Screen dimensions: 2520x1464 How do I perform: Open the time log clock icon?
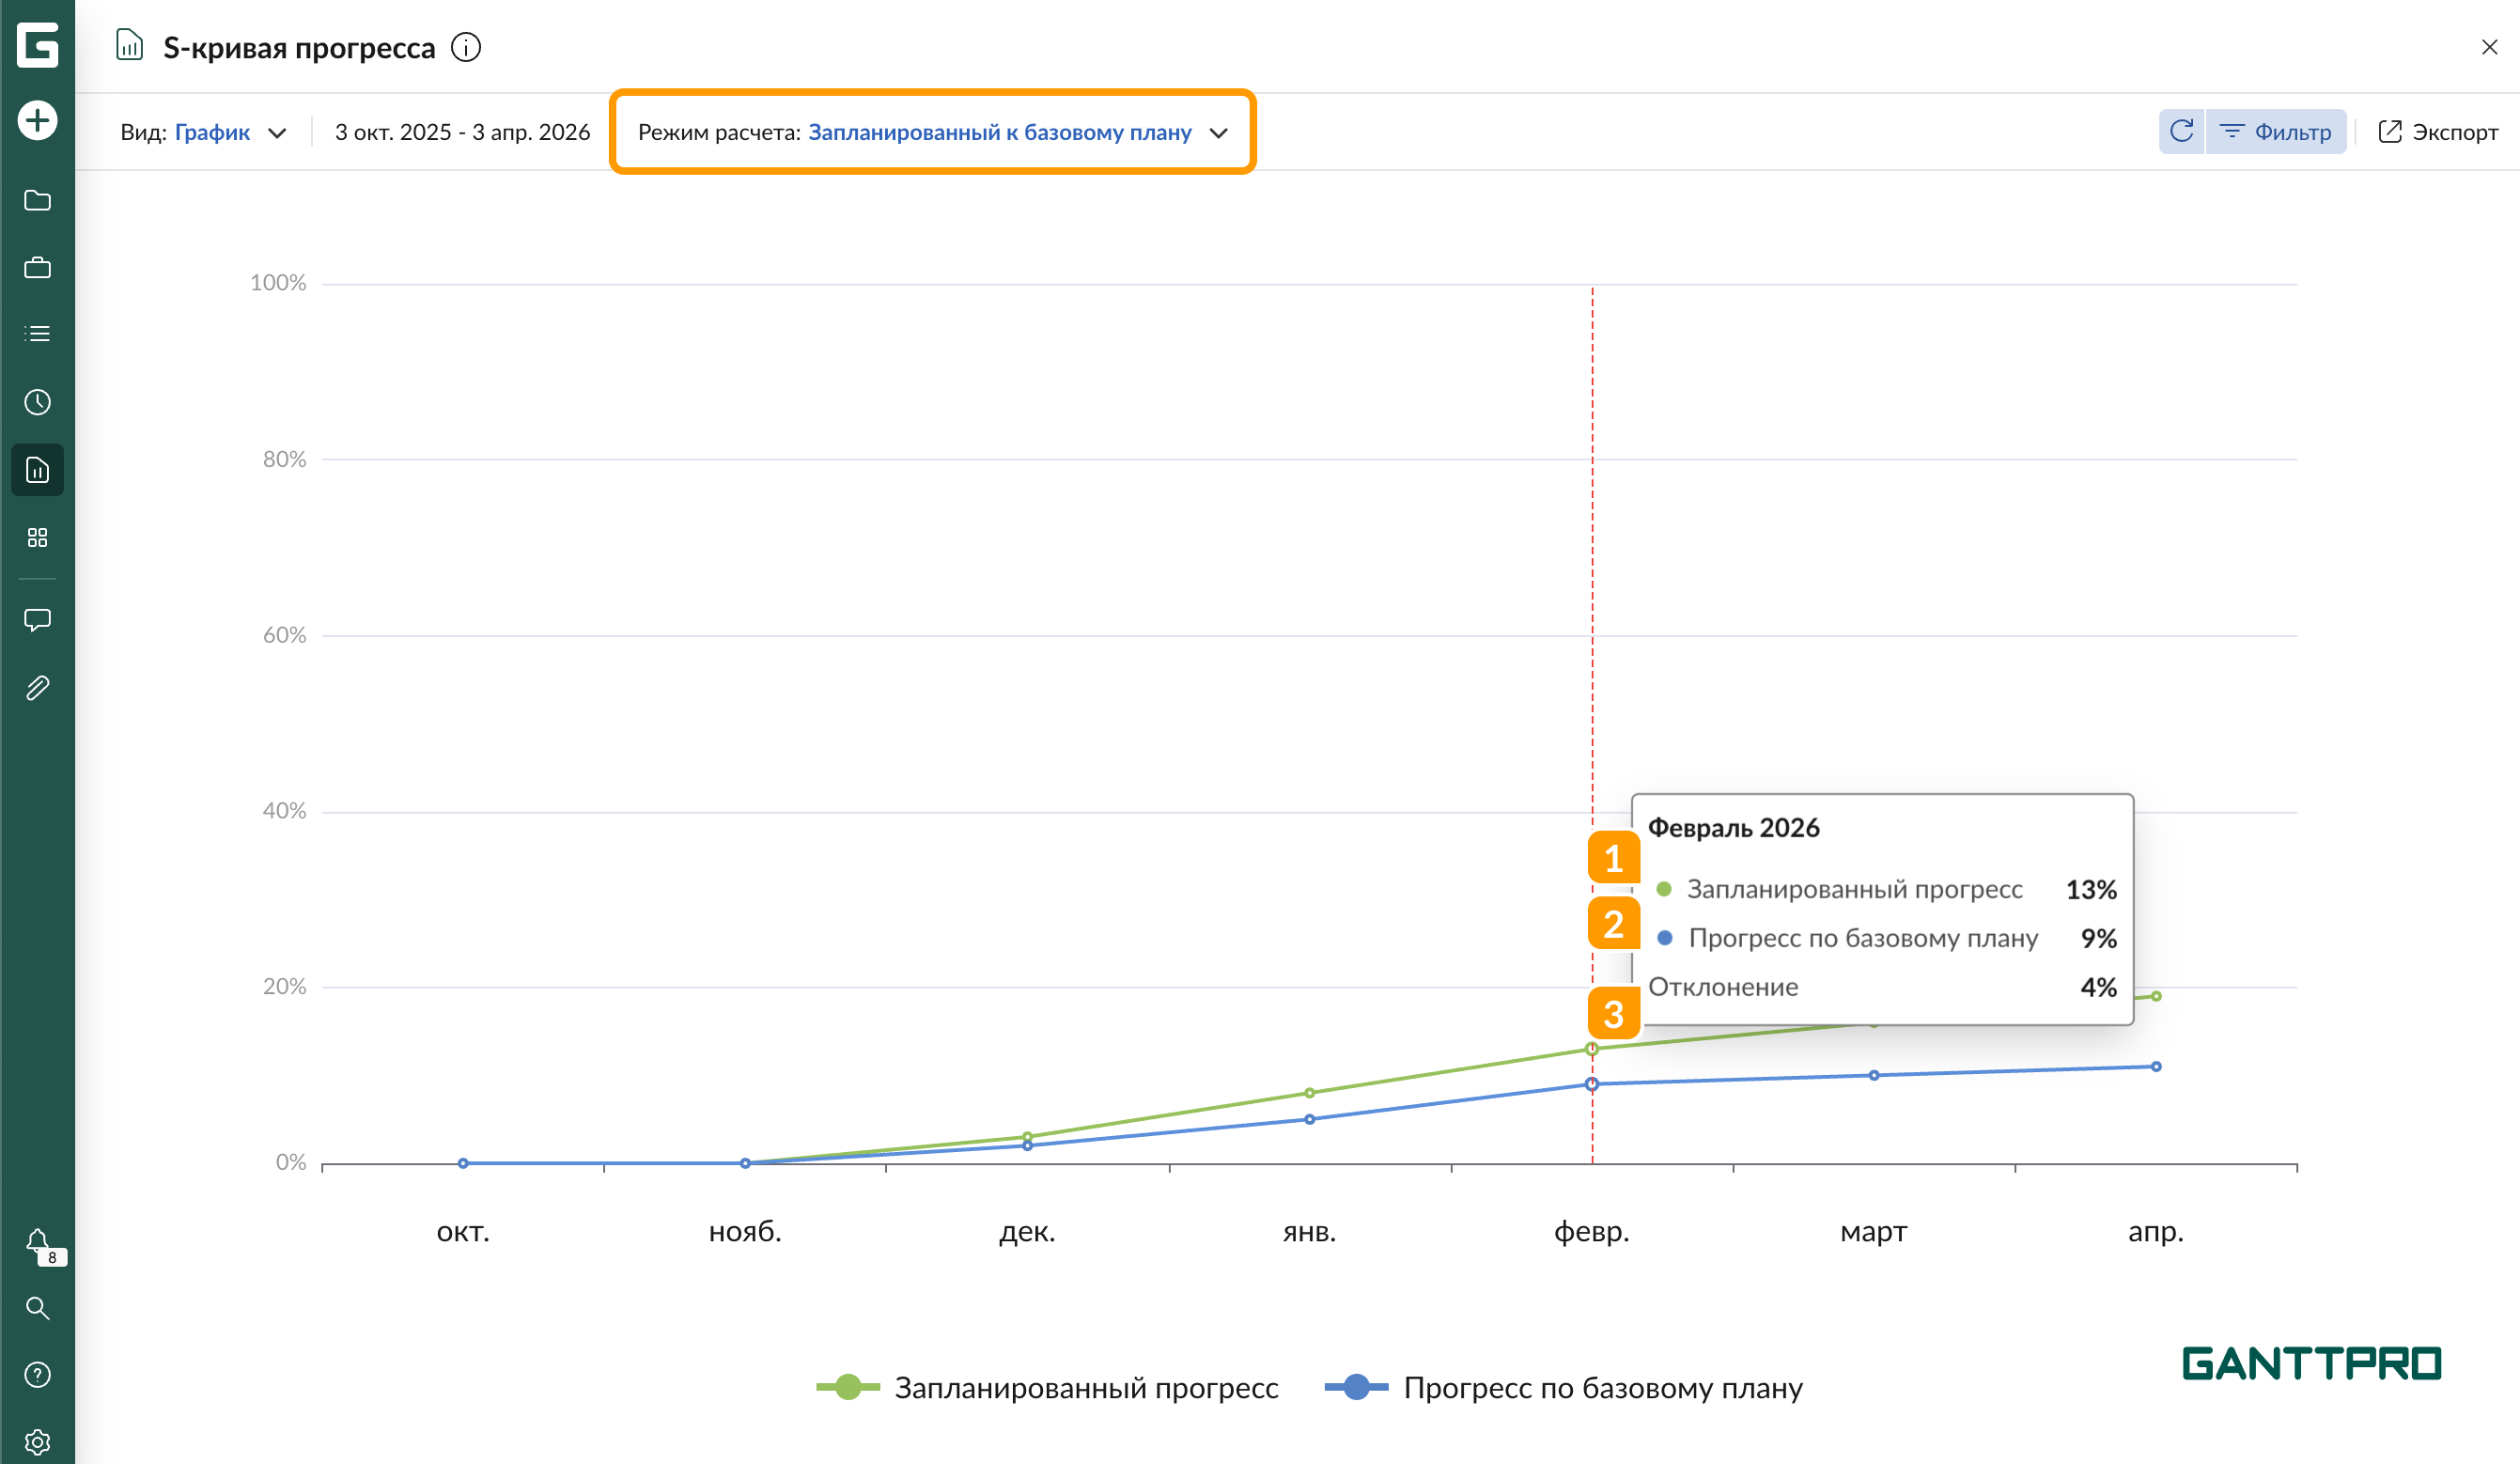37,402
